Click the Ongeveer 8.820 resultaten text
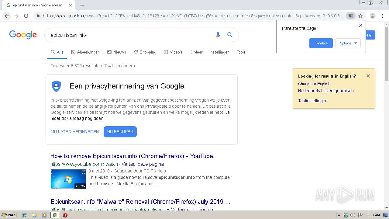The height and width of the screenshot is (219, 389). 93,66
